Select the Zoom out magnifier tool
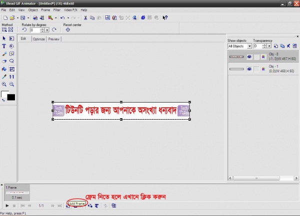 click(x=12, y=84)
